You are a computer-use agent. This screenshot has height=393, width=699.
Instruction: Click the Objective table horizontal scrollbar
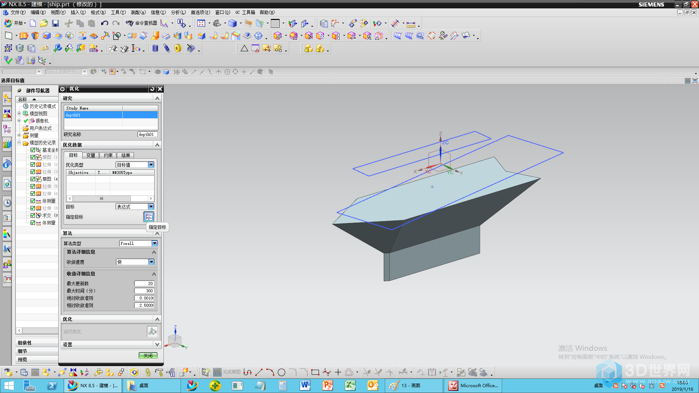click(x=110, y=198)
